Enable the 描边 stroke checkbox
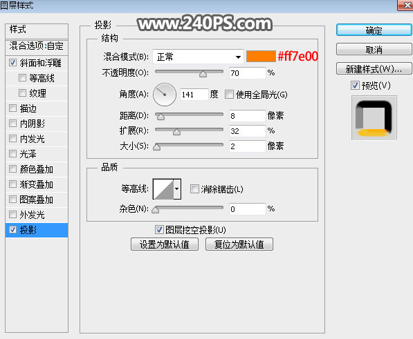Viewport: 413px width, 339px height. tap(12, 108)
